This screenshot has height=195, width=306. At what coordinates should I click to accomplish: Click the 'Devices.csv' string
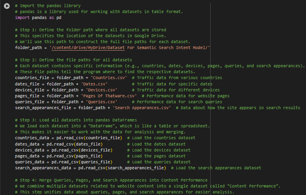point(101,90)
